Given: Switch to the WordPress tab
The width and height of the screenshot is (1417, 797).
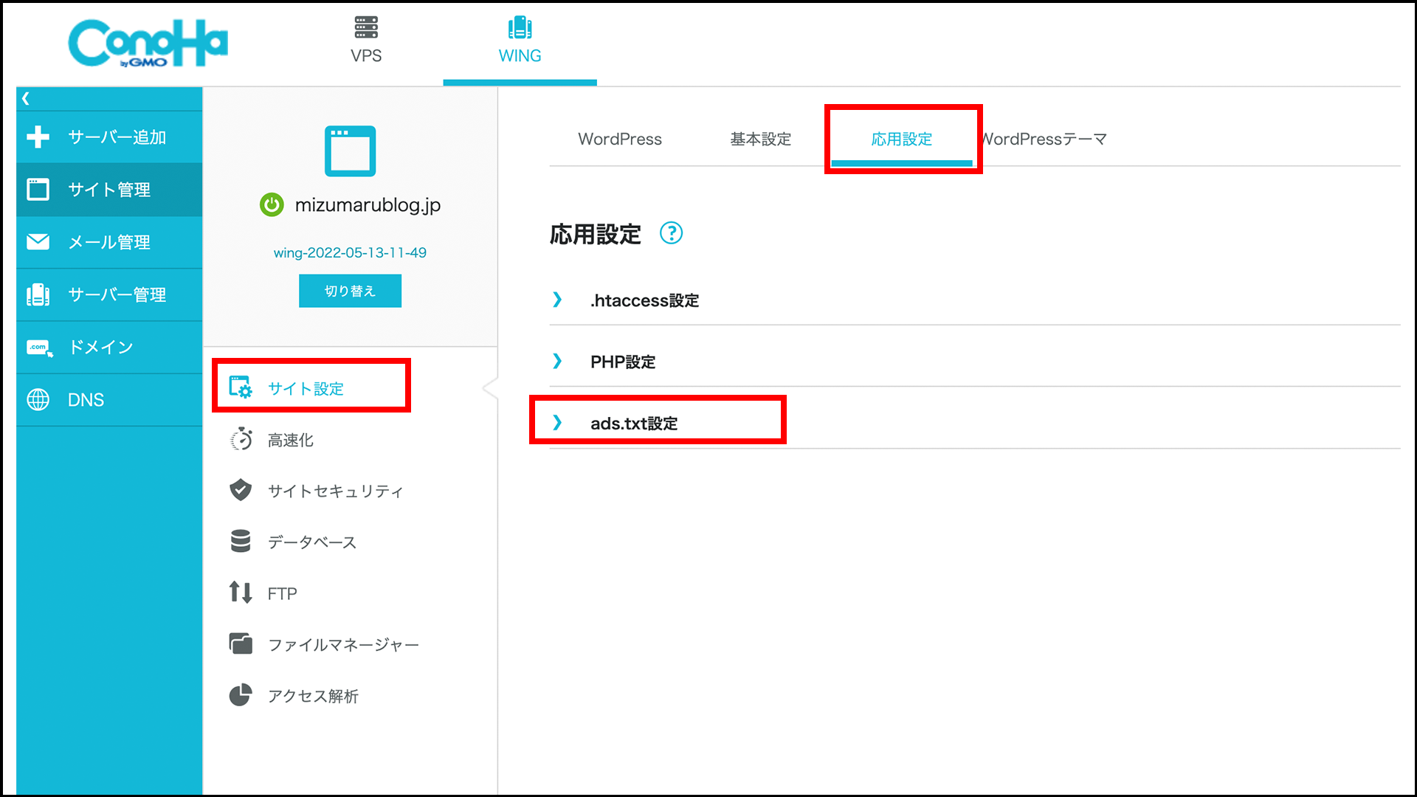Looking at the screenshot, I should tap(620, 139).
